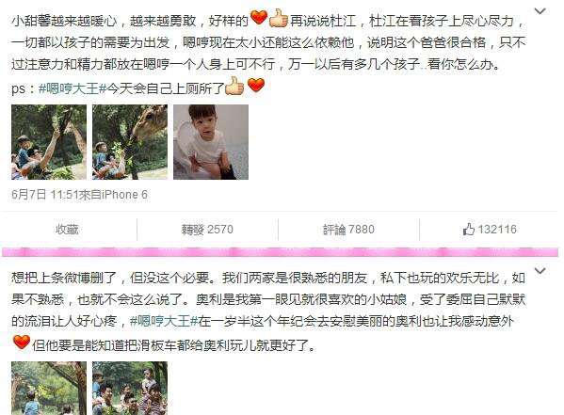Click the 6月7日 11:51 timestamp link
This screenshot has height=415, width=564.
(44, 195)
